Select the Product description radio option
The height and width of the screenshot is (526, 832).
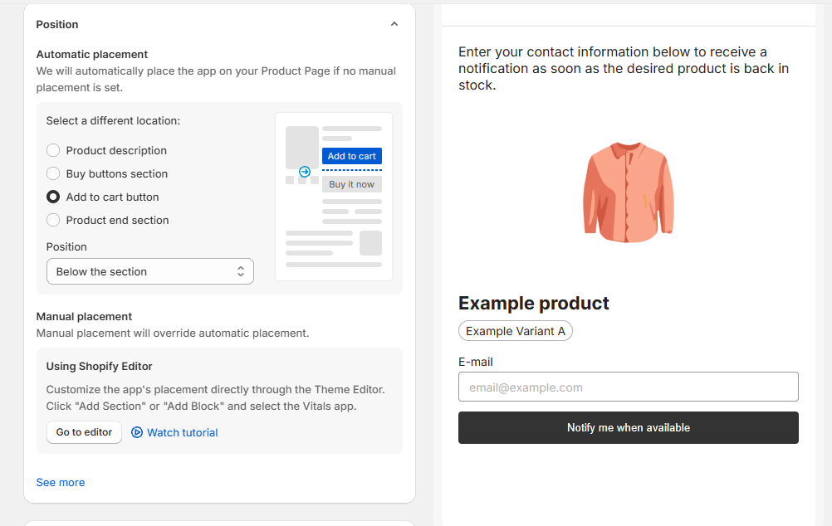pyautogui.click(x=53, y=151)
